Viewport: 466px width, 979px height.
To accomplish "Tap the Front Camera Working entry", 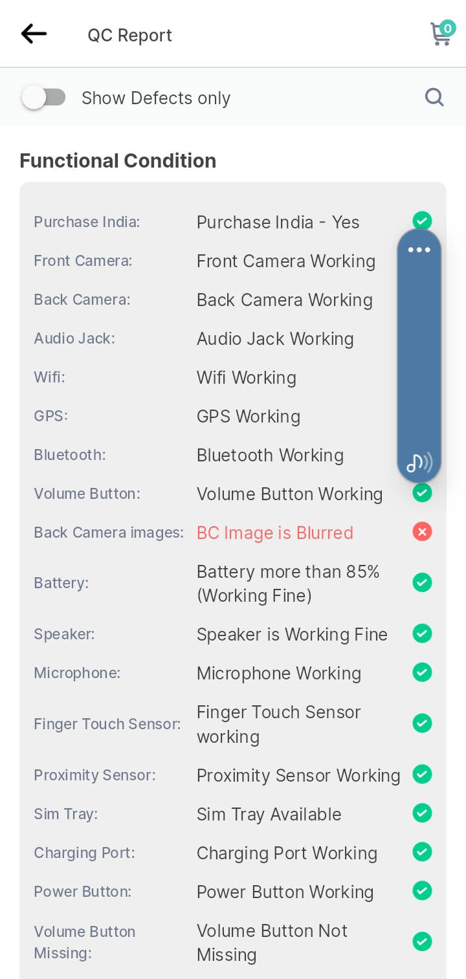I will coord(286,261).
